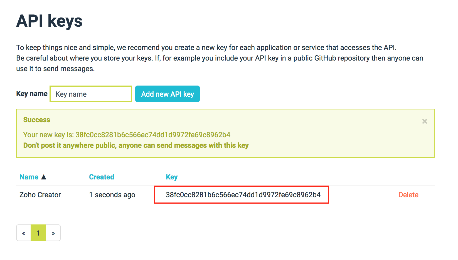Sort table by Key column header
This screenshot has width=458, height=260.
tap(172, 177)
